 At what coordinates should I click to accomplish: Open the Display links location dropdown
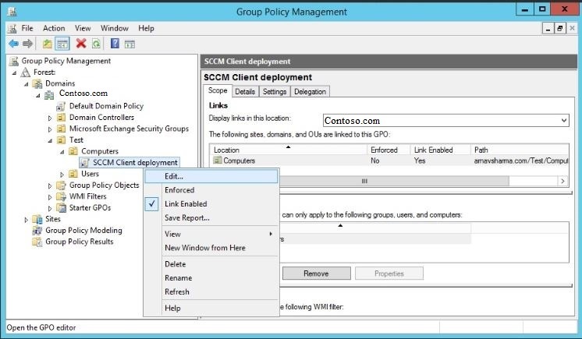tap(564, 121)
